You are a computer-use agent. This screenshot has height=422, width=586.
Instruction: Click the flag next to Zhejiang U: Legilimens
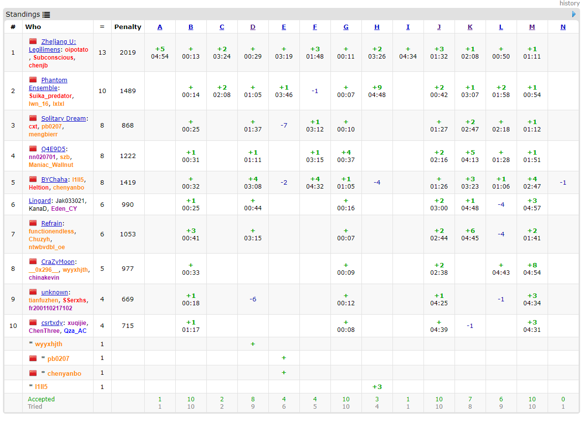point(33,41)
